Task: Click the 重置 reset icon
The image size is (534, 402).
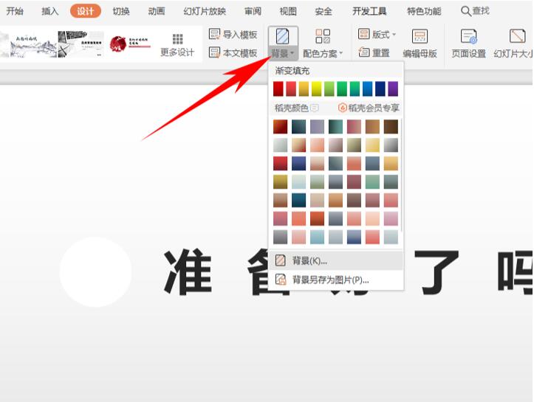Action: point(363,52)
